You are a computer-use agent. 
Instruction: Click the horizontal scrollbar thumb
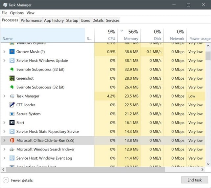pos(85,170)
